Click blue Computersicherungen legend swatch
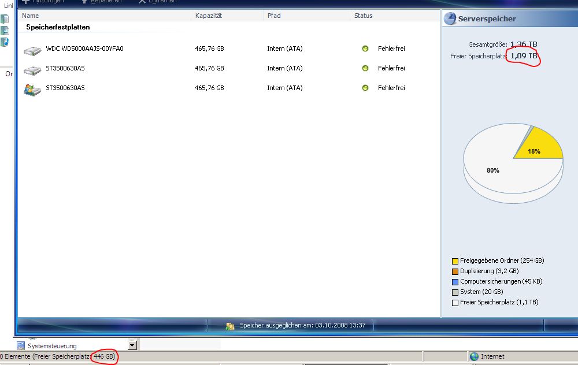Screen dimensions: 578x365 tap(455, 282)
